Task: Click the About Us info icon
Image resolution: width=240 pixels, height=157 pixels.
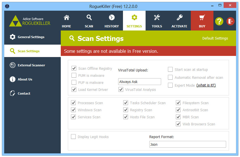Action: pyautogui.click(x=12, y=79)
